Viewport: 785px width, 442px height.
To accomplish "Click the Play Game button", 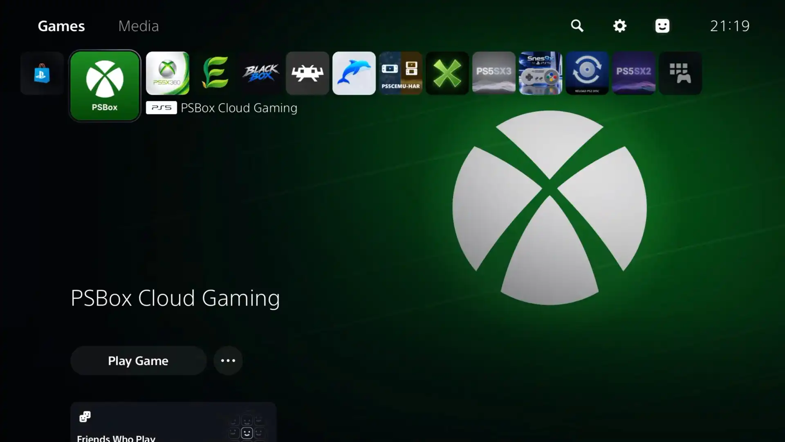I will [138, 361].
